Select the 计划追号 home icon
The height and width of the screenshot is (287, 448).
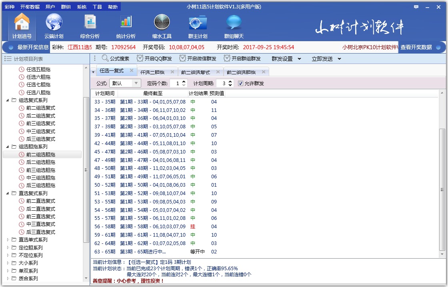coord(22,26)
